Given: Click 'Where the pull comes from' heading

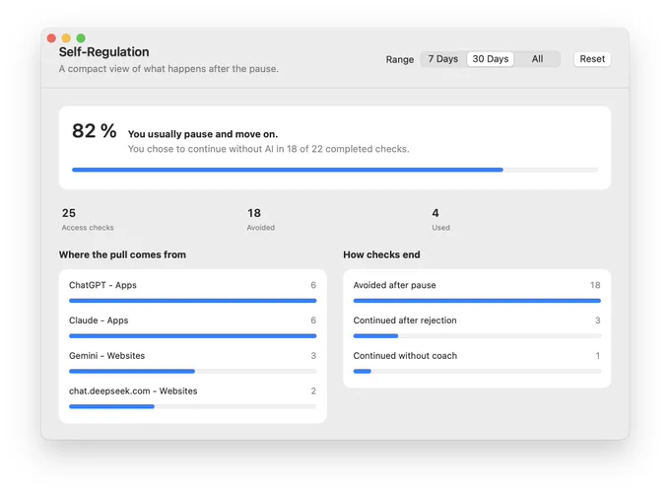Looking at the screenshot, I should (122, 255).
